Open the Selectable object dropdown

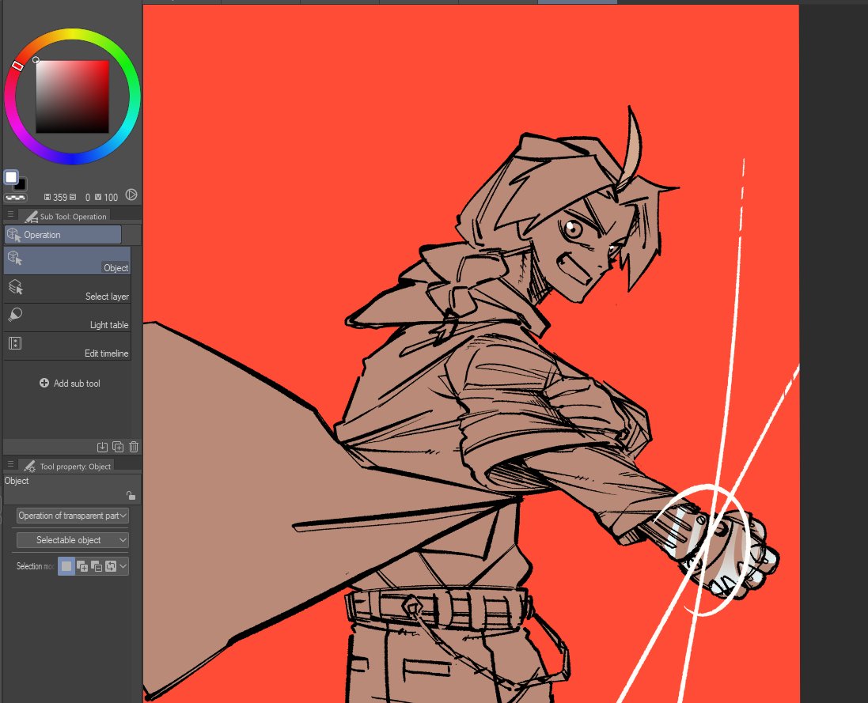tap(73, 540)
